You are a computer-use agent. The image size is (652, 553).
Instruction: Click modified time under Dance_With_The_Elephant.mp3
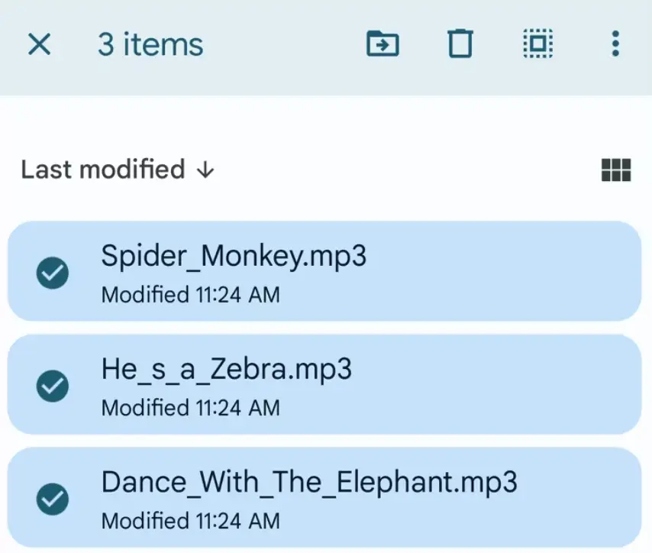(x=190, y=521)
